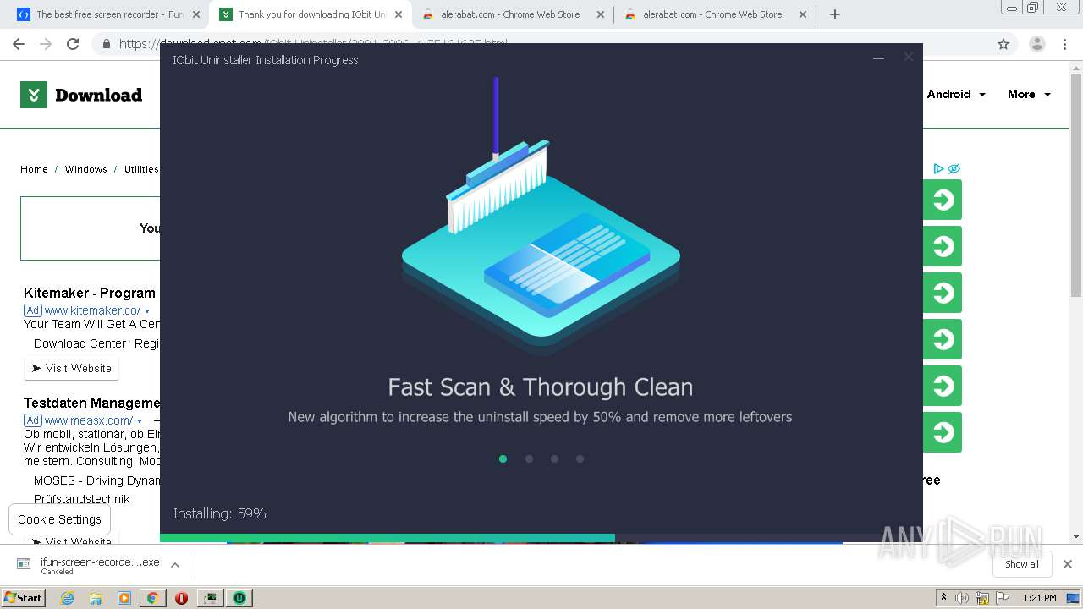
Task: Click the sixth green arrow ad button
Action: pos(942,432)
